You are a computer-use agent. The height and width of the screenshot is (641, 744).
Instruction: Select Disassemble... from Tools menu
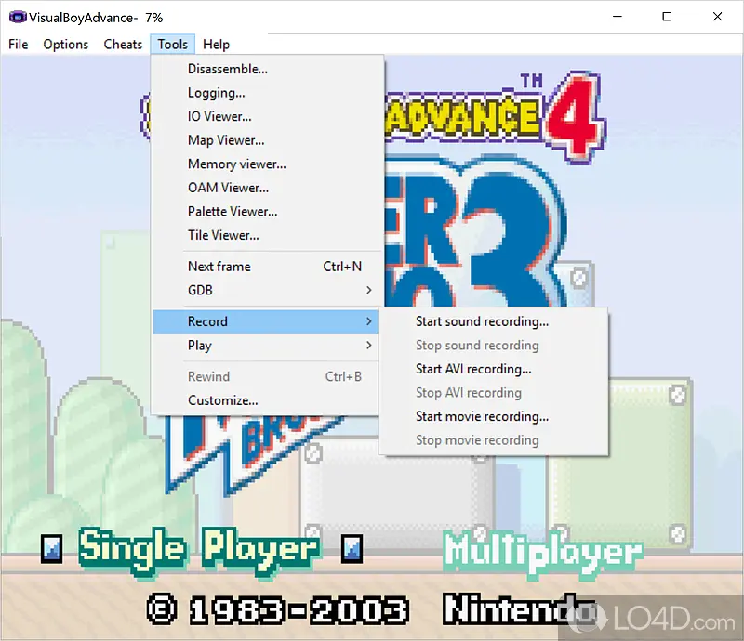(228, 69)
